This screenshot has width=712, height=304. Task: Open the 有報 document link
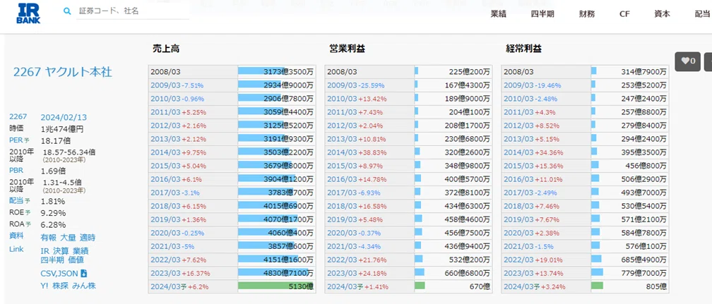[49, 237]
